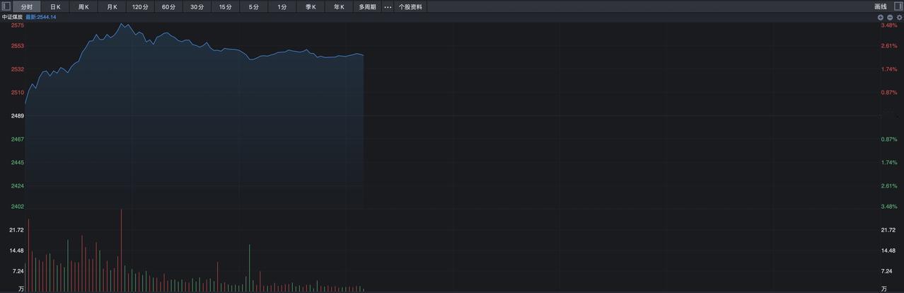
Task: Click the 2489 baseline price label
Action: (x=18, y=116)
